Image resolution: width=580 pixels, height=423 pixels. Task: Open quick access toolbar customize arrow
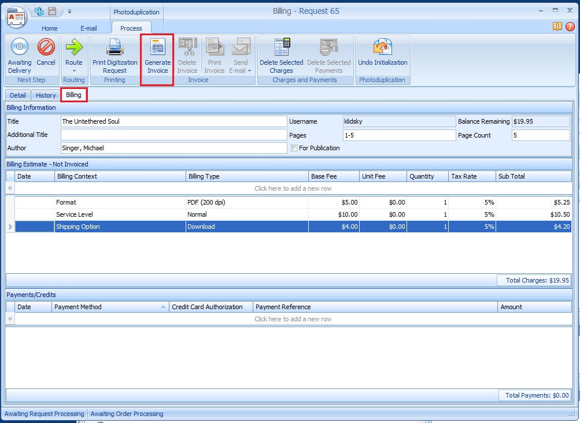coord(69,11)
